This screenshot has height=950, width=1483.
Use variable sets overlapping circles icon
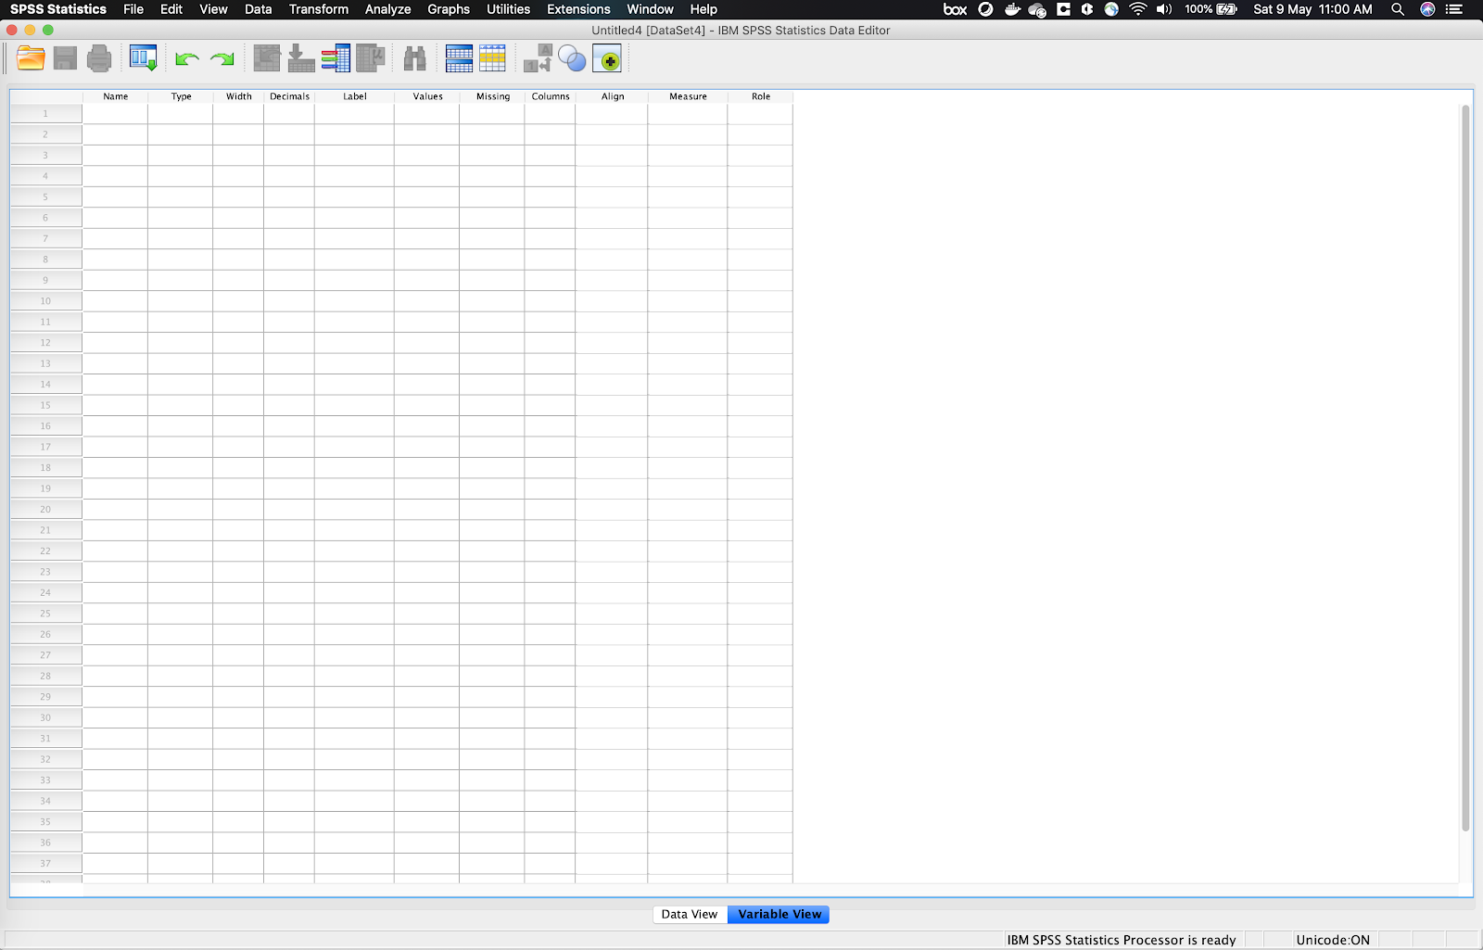[572, 60]
